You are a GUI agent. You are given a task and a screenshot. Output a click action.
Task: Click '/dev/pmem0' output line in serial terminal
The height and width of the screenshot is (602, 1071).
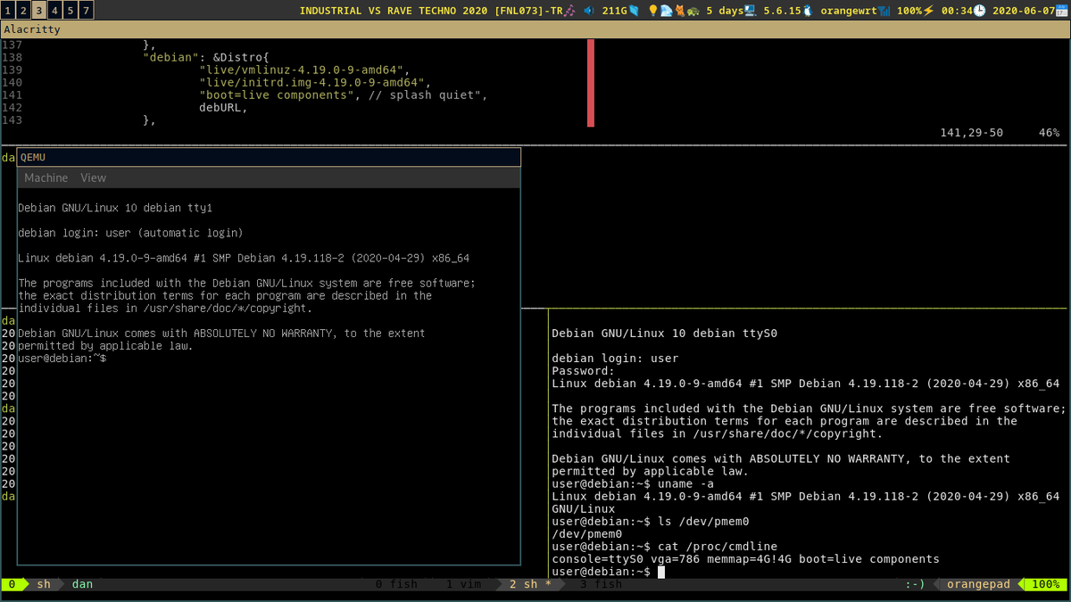pyautogui.click(x=587, y=533)
